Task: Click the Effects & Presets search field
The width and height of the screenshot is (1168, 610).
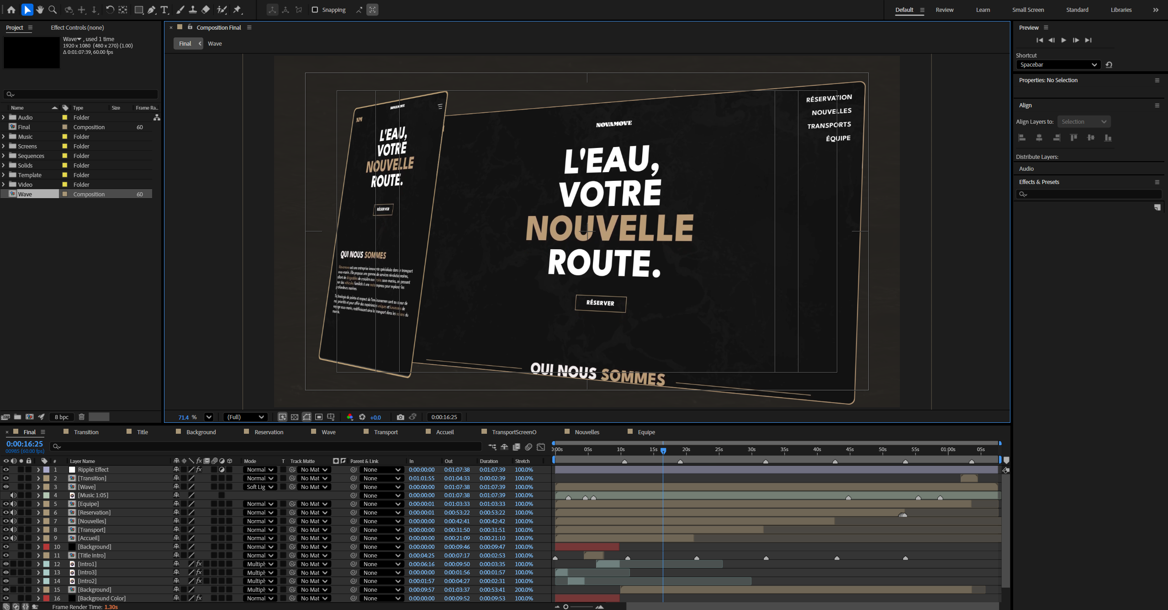Action: [x=1092, y=194]
